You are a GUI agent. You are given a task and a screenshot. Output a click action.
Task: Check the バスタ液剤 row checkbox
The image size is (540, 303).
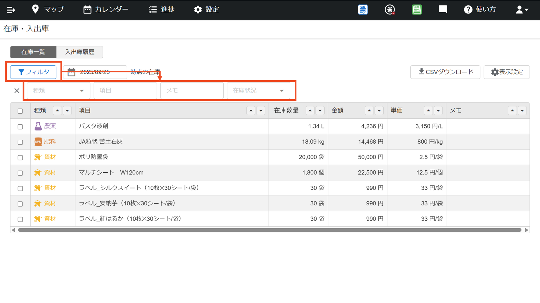pos(20,127)
